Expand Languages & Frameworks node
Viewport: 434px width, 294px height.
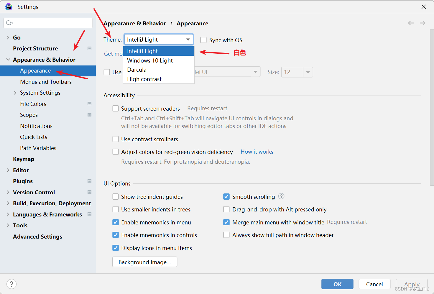pos(8,214)
